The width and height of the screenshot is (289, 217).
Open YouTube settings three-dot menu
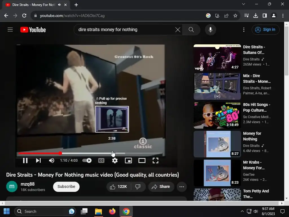pos(244,29)
